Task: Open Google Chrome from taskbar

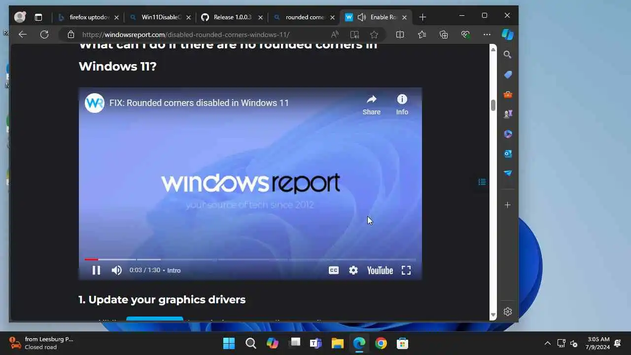Action: click(x=381, y=343)
